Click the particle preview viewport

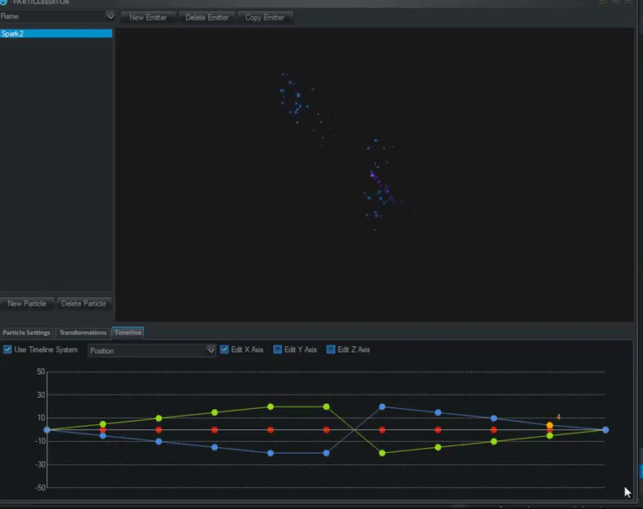coord(374,174)
